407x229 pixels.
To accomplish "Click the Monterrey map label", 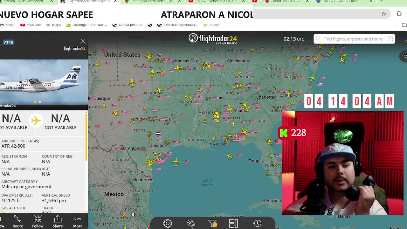I will 142,180.
